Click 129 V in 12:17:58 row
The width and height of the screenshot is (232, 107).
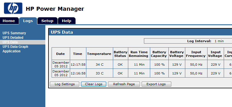coord(177,64)
